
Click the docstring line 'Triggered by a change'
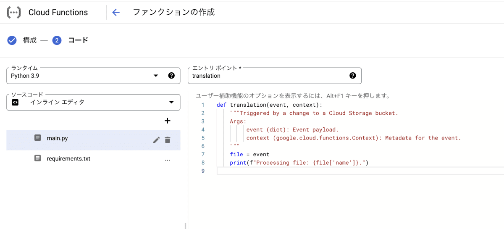tap(314, 113)
